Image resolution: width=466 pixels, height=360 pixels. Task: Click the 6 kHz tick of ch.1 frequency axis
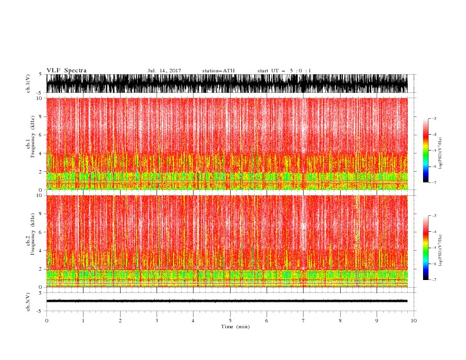coord(41,135)
